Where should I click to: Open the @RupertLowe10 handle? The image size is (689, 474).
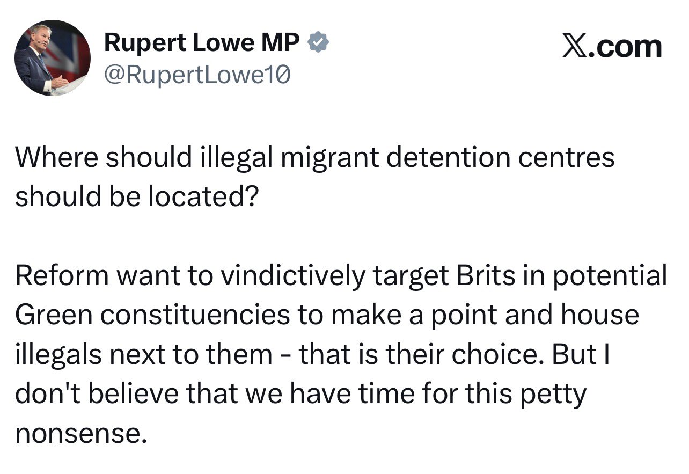coord(197,77)
